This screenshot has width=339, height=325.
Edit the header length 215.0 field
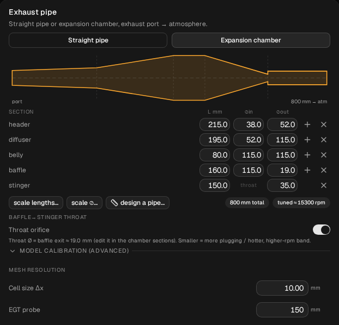click(215, 124)
